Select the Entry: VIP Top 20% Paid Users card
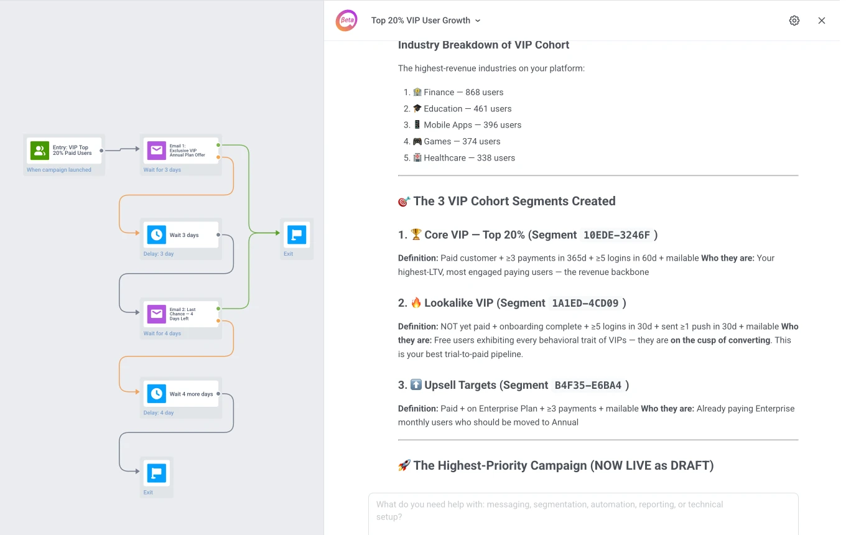 [64, 150]
